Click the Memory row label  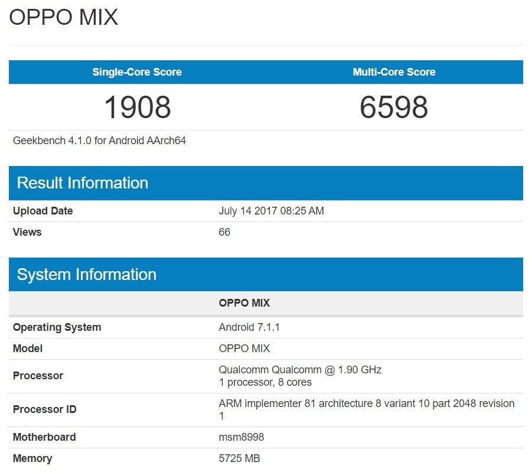click(x=32, y=458)
